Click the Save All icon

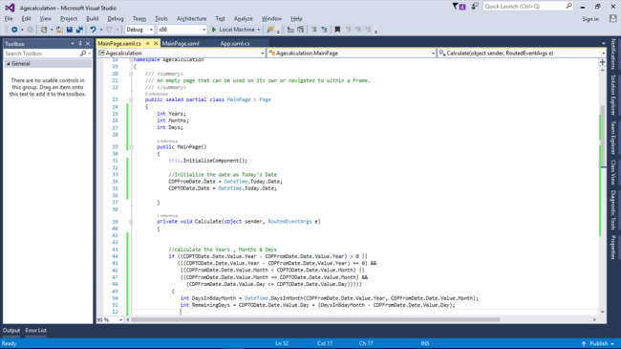[x=79, y=30]
